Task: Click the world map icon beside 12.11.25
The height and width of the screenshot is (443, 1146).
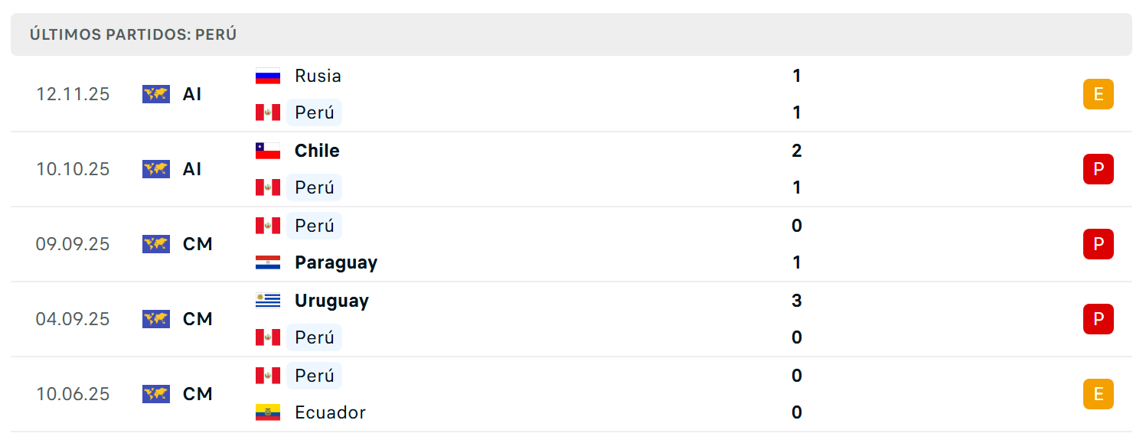Action: click(x=156, y=94)
